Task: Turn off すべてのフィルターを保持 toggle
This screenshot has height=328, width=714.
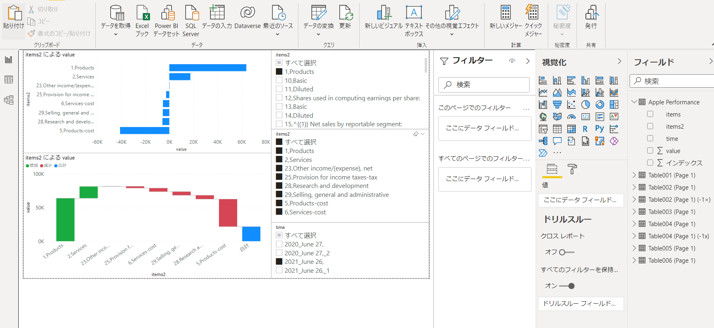Action: click(566, 286)
